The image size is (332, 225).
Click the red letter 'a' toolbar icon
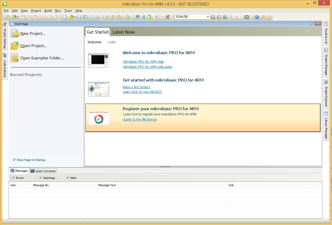tap(235, 17)
